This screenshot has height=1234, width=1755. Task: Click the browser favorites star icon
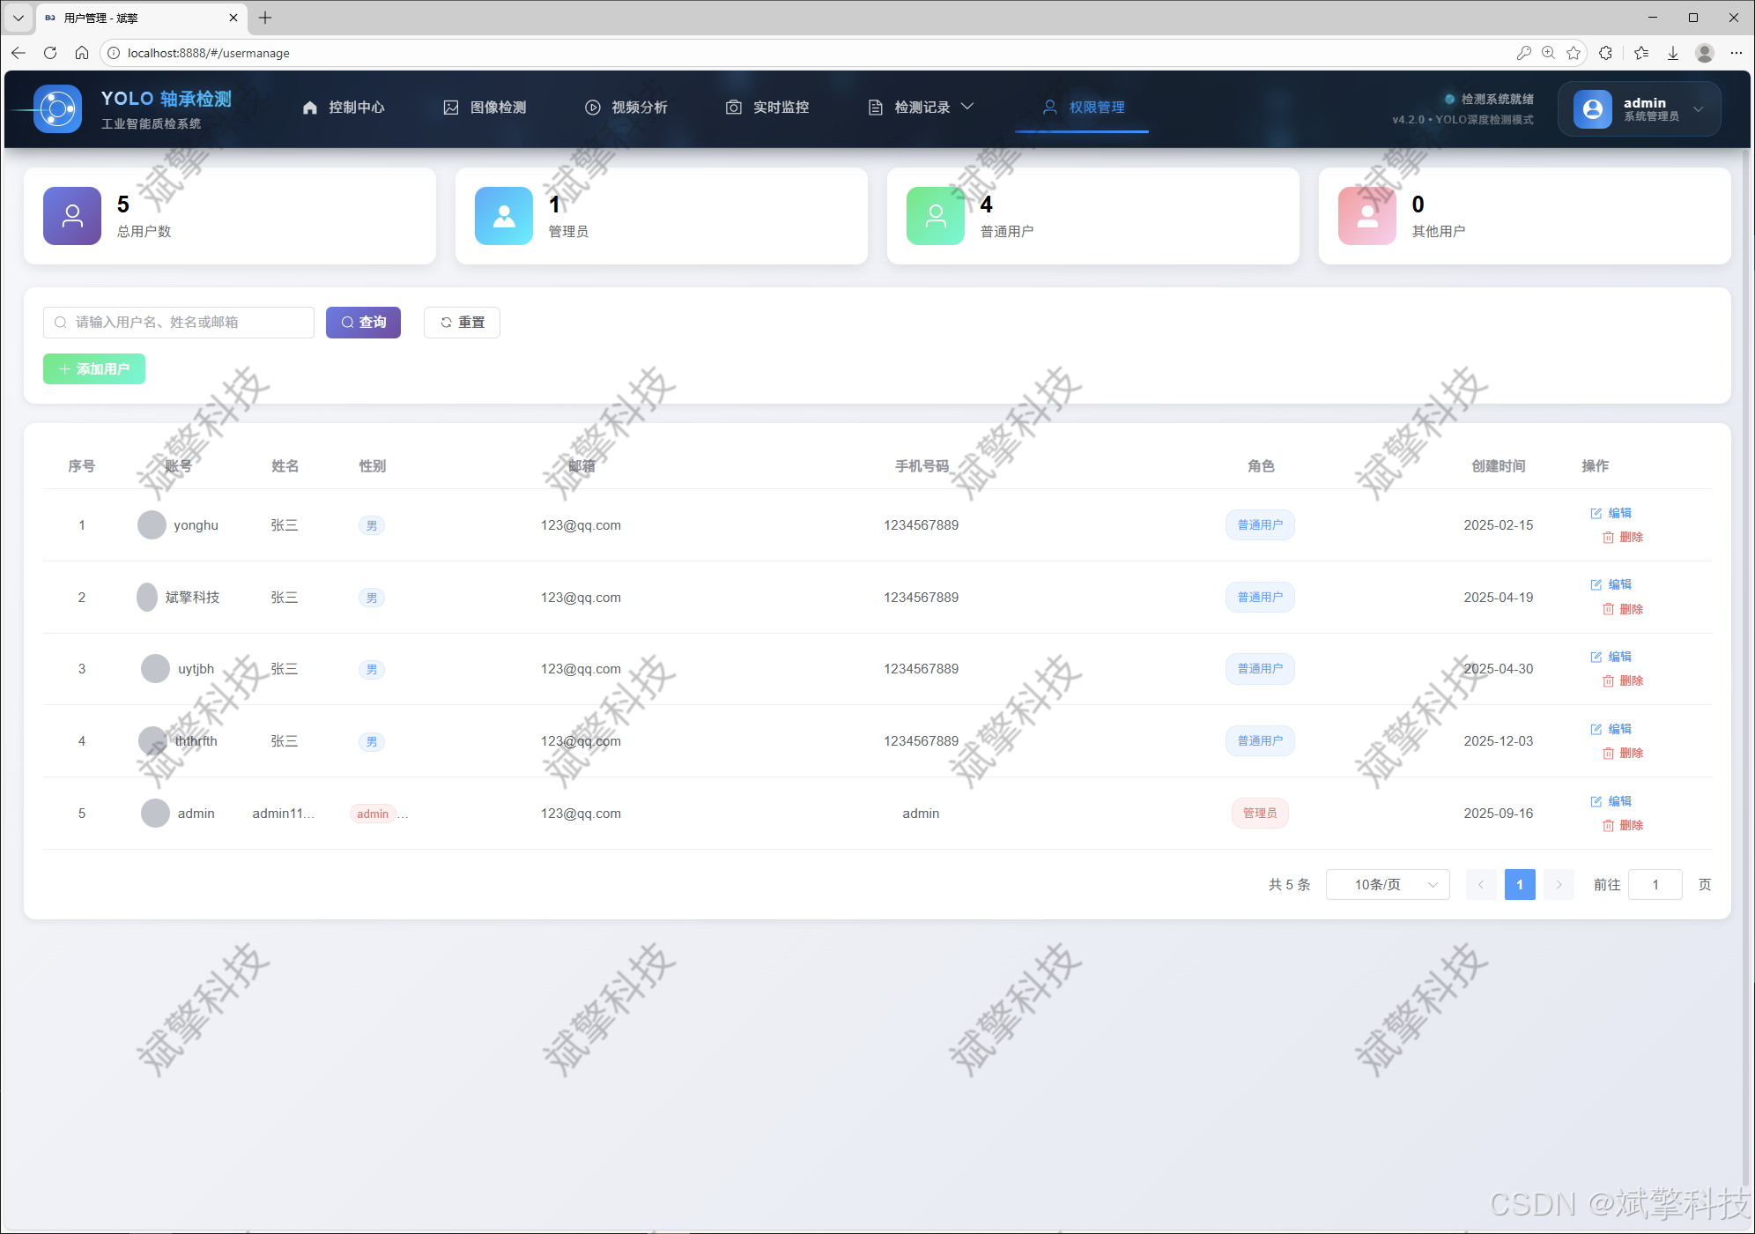1574,53
